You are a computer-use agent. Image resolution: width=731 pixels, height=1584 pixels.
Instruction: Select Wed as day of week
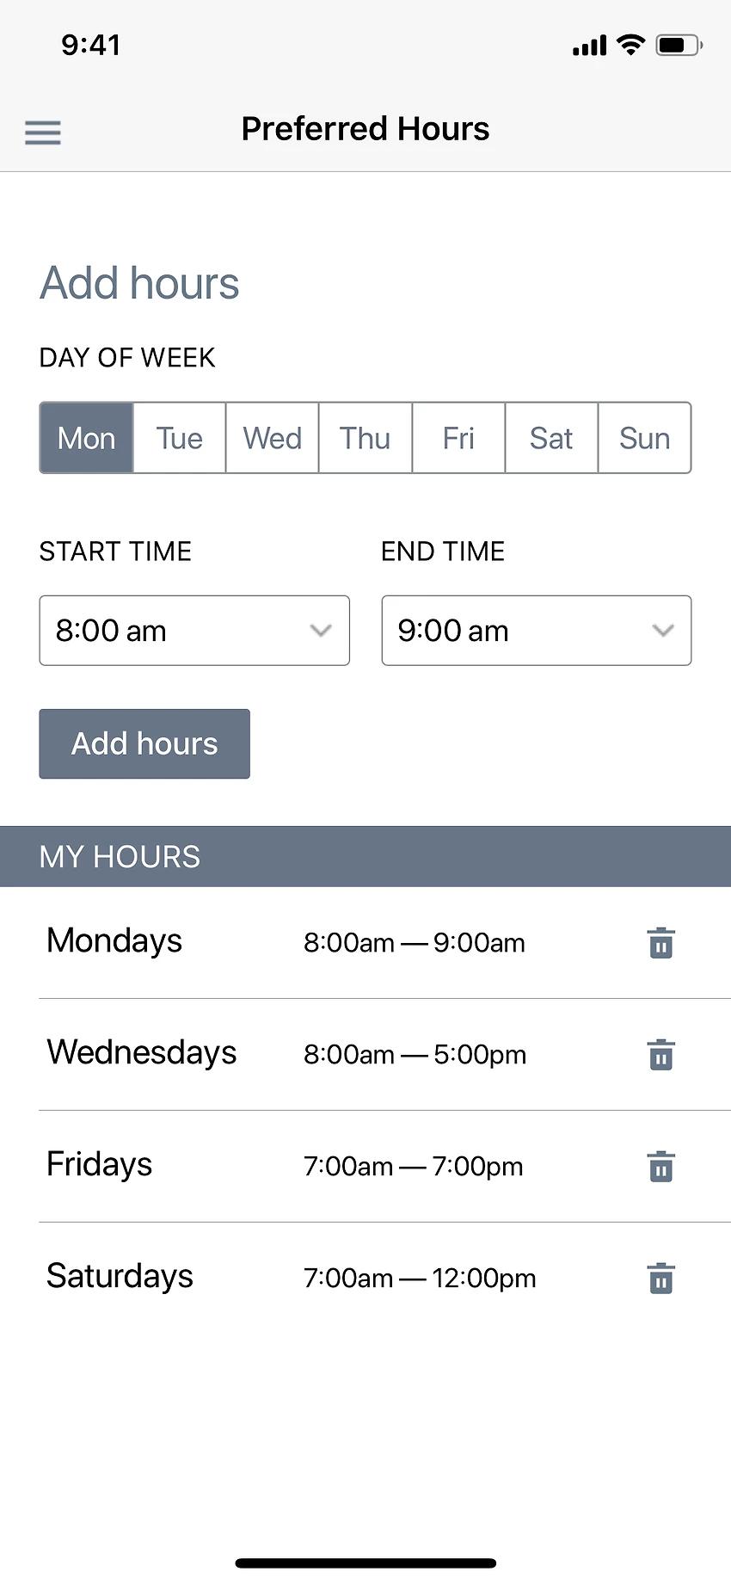tap(273, 438)
